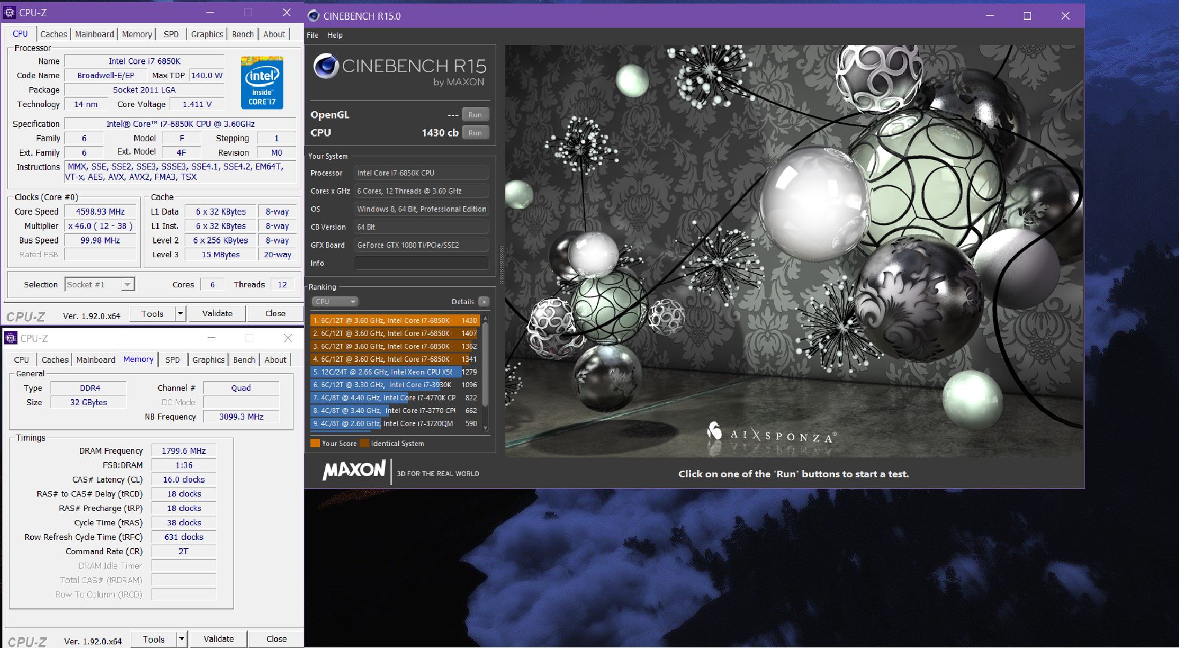The image size is (1179, 648).
Task: Open the Tools dropdown arrow in the bottom CPU-Z window
Action: [x=181, y=639]
